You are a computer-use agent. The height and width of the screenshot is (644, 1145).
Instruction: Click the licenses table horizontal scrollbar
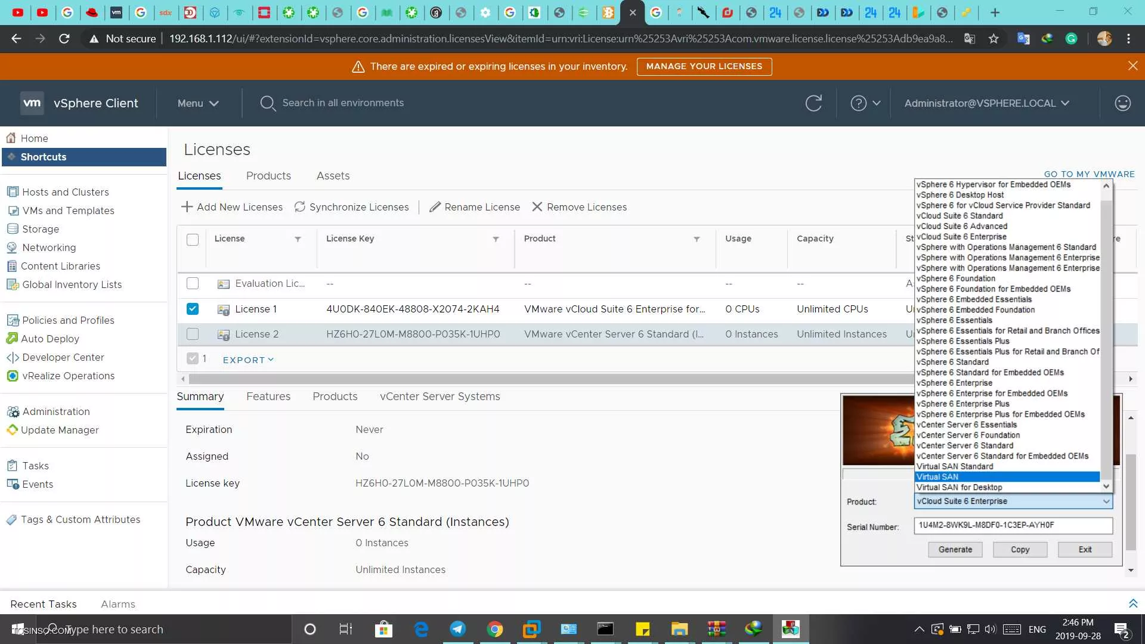click(x=551, y=379)
